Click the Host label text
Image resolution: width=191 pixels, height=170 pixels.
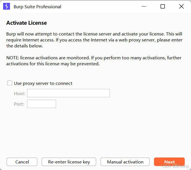click(19, 93)
